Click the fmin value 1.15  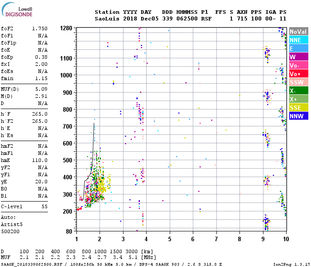(41, 78)
